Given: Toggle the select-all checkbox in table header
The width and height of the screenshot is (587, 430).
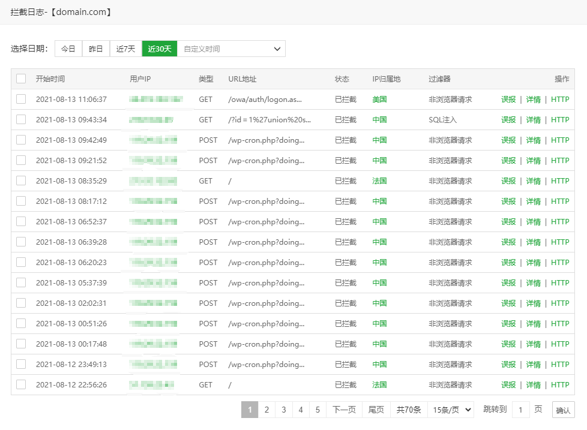Looking at the screenshot, I should tap(22, 79).
